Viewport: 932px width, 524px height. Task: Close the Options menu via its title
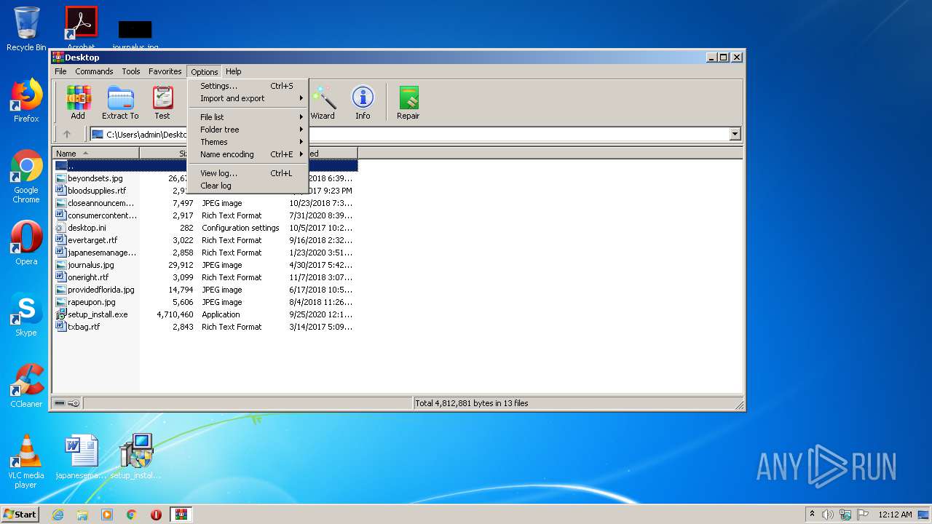pyautogui.click(x=205, y=71)
